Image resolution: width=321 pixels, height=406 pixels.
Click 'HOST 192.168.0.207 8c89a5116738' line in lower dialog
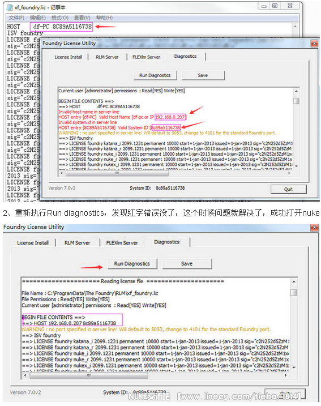[x=69, y=323]
